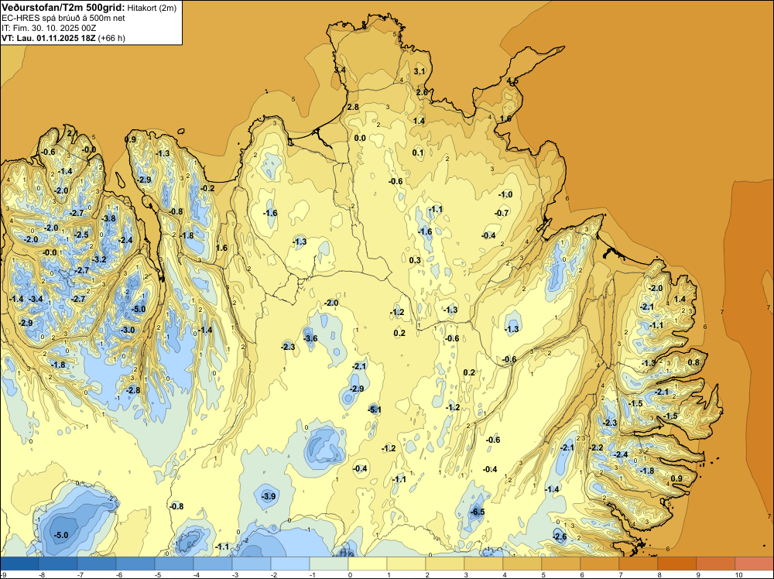The image size is (774, 579).
Task: Click the legend swatch between 8 and 9
Action: point(677,564)
